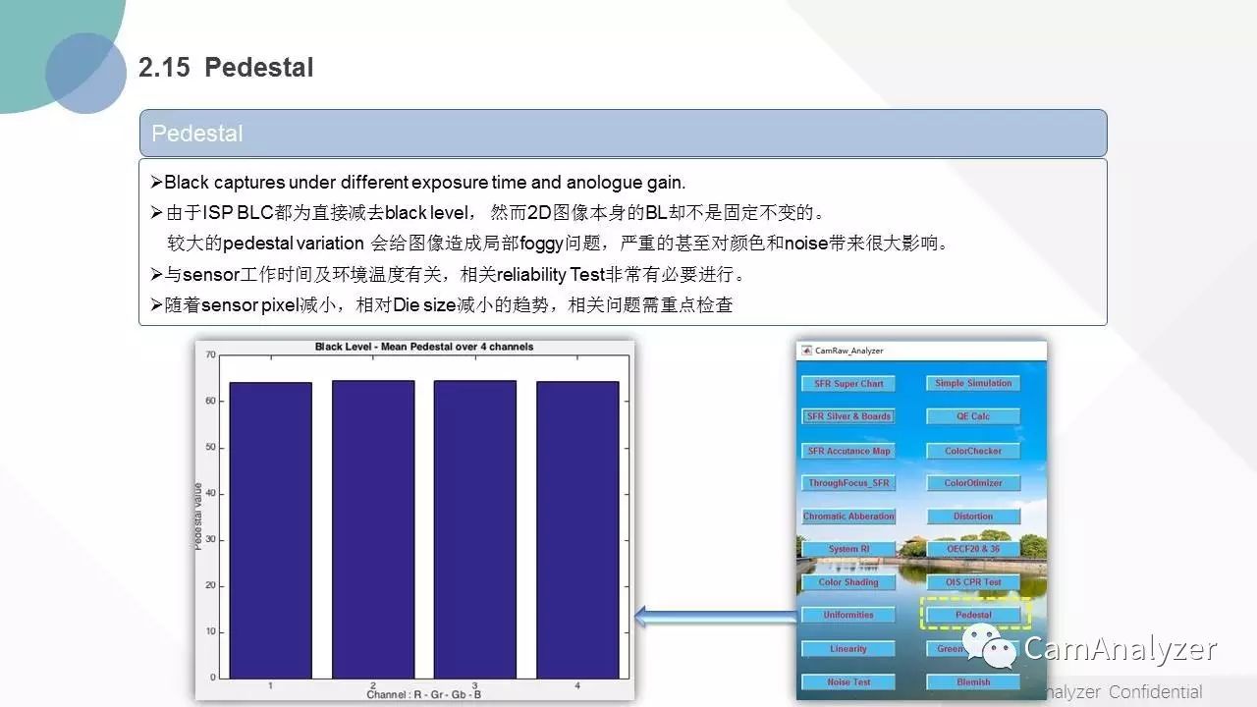Screen dimensions: 1257x707
Task: Click the blue 'Pedestal' section header bar
Action: 623,133
